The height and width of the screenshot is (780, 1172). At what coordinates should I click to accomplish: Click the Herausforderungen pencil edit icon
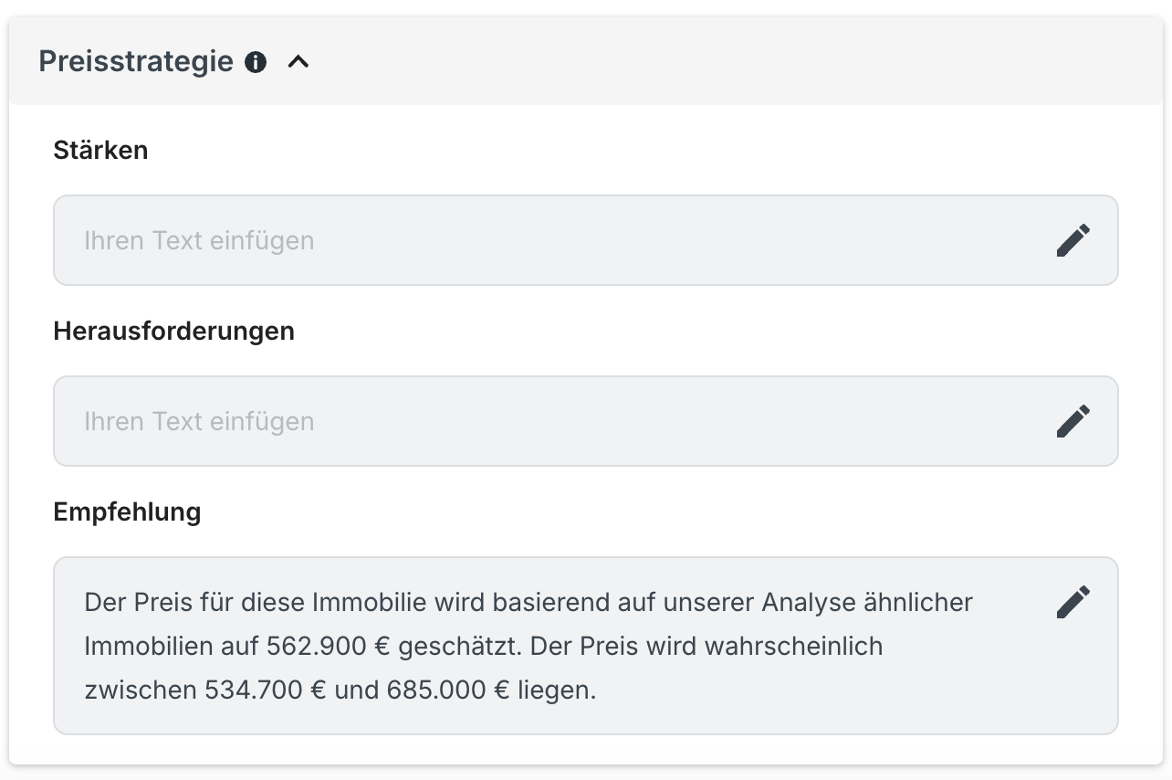point(1073,421)
